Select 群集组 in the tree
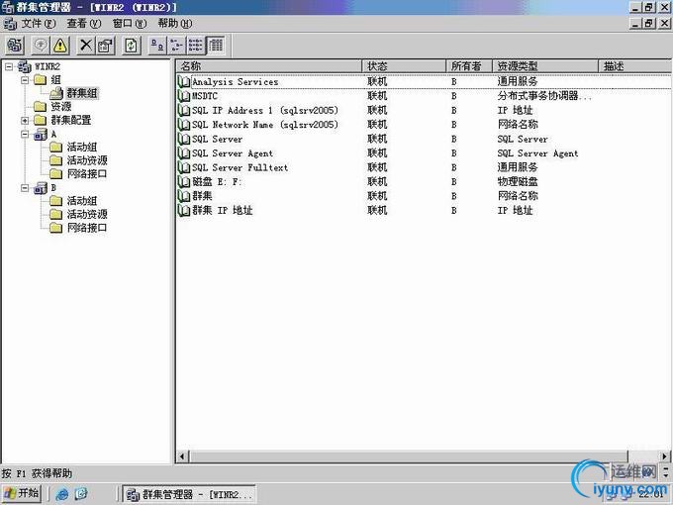This screenshot has width=673, height=505. click(x=82, y=93)
